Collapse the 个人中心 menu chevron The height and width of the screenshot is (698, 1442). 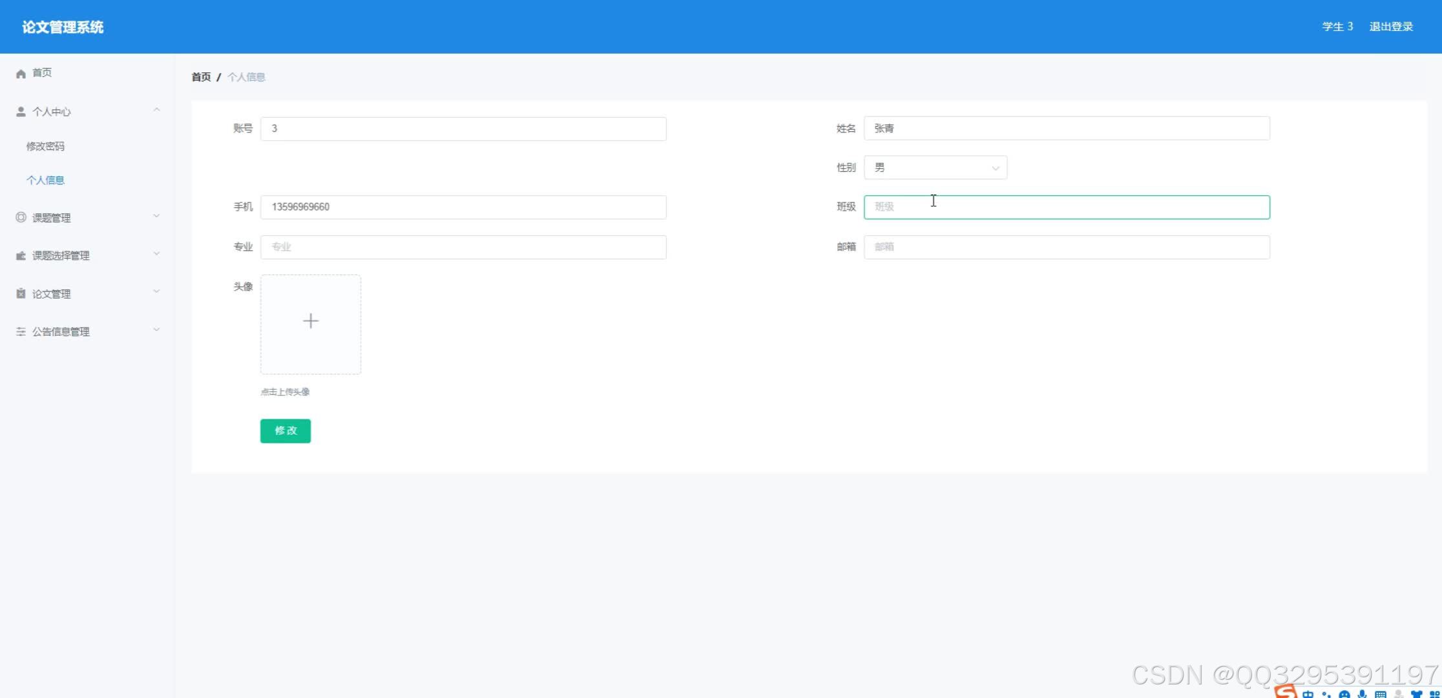point(156,111)
